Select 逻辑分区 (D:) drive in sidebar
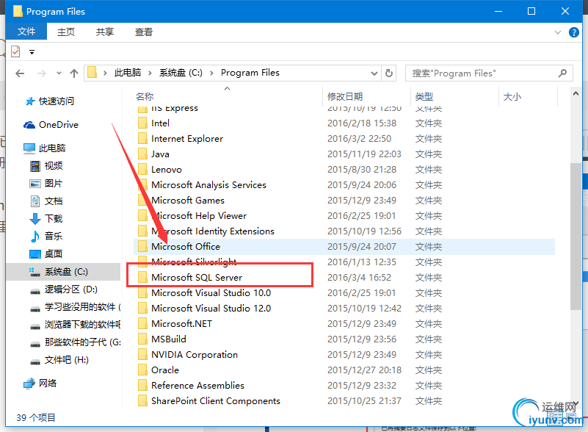The height and width of the screenshot is (432, 588). [x=64, y=289]
